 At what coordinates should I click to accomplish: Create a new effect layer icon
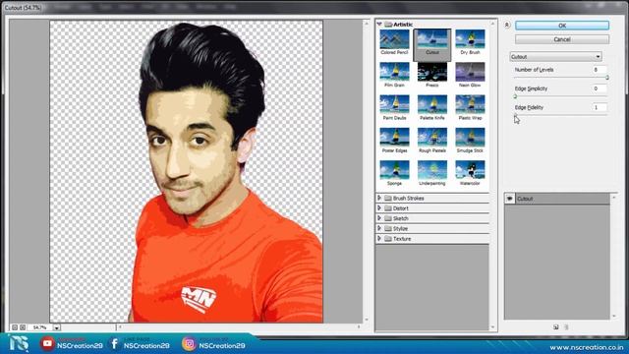click(x=556, y=327)
